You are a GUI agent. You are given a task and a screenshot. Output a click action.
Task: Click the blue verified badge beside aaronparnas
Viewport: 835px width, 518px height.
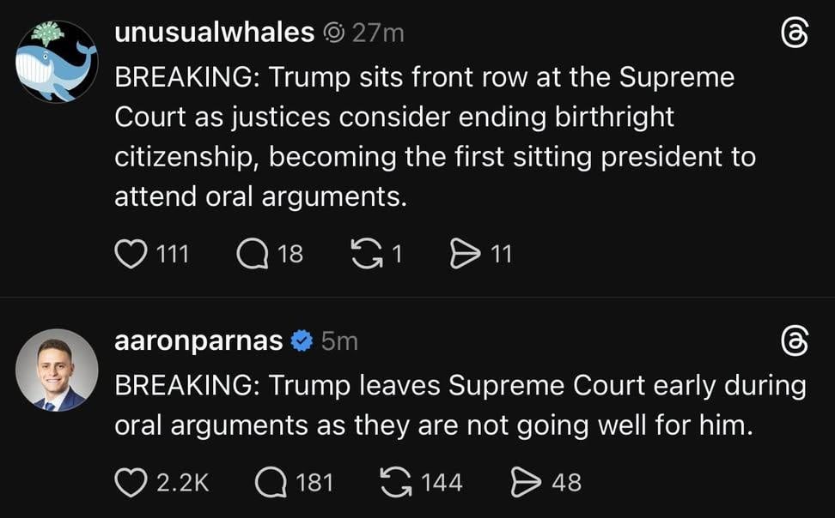(302, 340)
